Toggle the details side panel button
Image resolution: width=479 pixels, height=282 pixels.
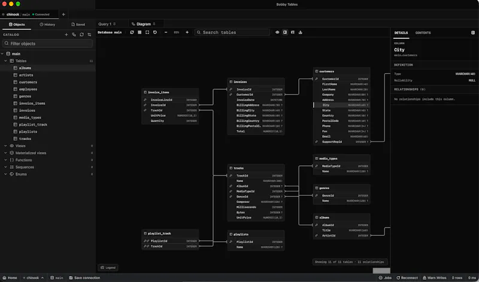[x=285, y=32]
